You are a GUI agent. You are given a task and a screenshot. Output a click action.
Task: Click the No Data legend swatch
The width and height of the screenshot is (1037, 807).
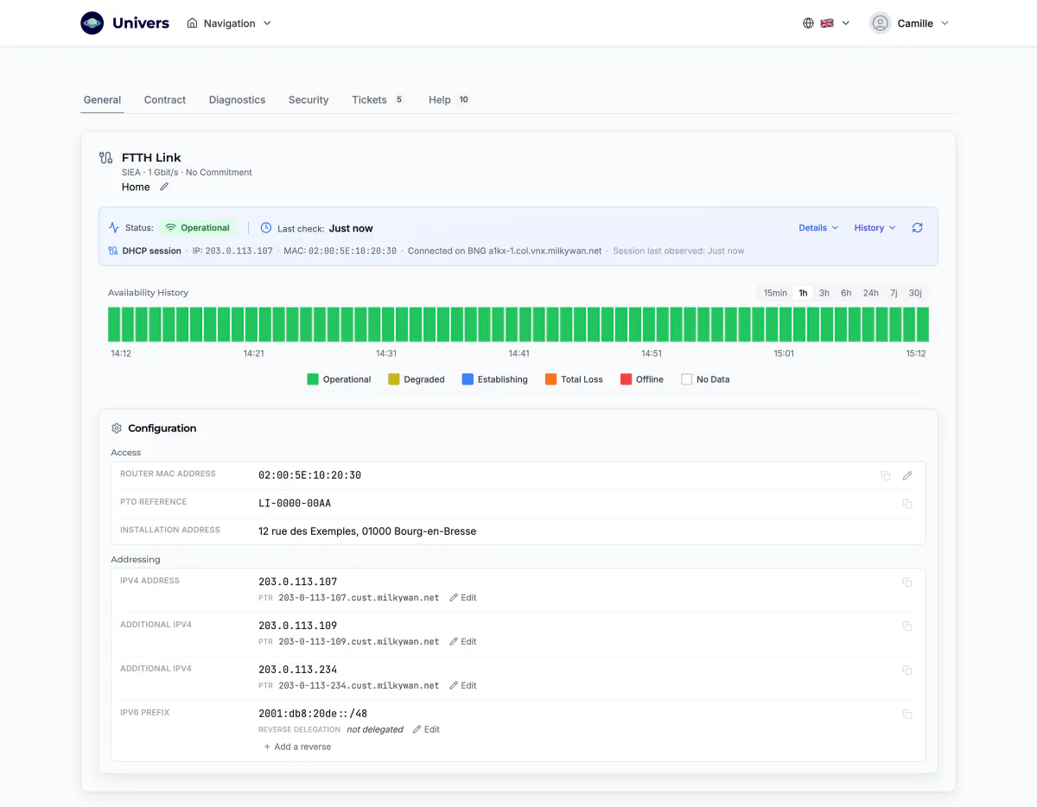click(686, 379)
